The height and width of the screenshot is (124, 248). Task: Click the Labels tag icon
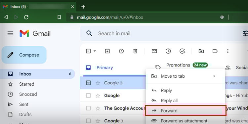215,51
